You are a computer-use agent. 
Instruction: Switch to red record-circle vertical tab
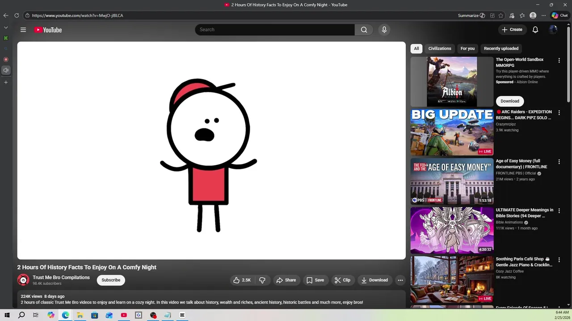tap(6, 59)
